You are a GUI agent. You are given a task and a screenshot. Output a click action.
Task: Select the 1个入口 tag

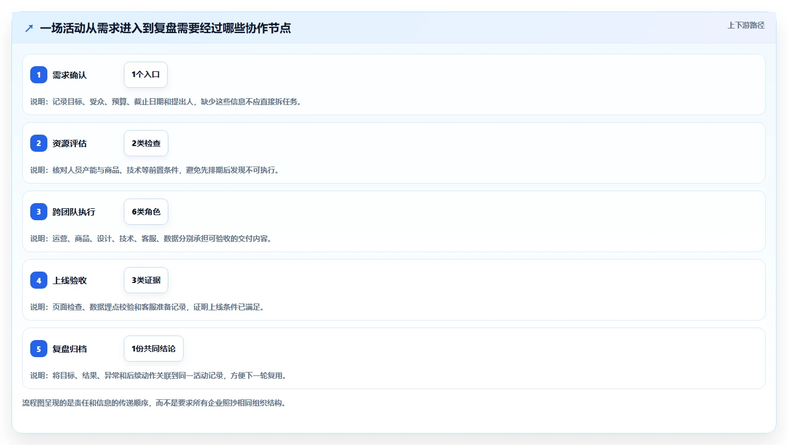(146, 75)
